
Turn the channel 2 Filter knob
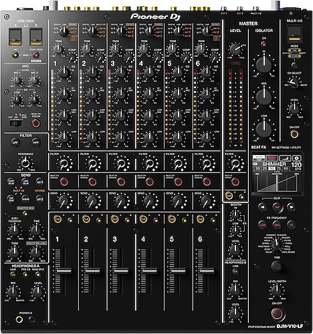tap(92, 164)
